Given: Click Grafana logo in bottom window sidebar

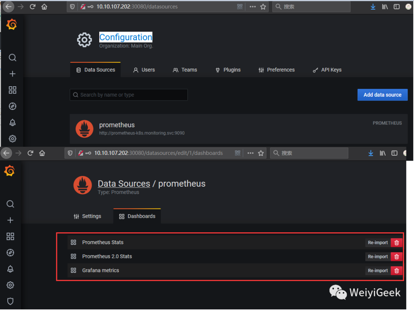Looking at the screenshot, I should (10, 171).
